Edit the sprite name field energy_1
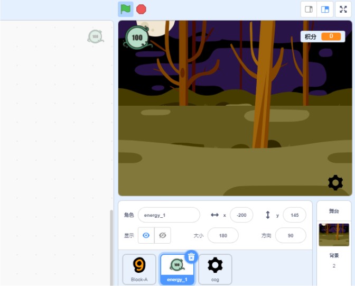Image resolution: width=355 pixels, height=286 pixels. (169, 215)
